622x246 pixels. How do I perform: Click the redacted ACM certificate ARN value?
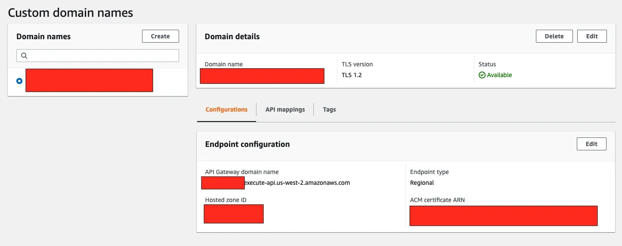point(503,216)
